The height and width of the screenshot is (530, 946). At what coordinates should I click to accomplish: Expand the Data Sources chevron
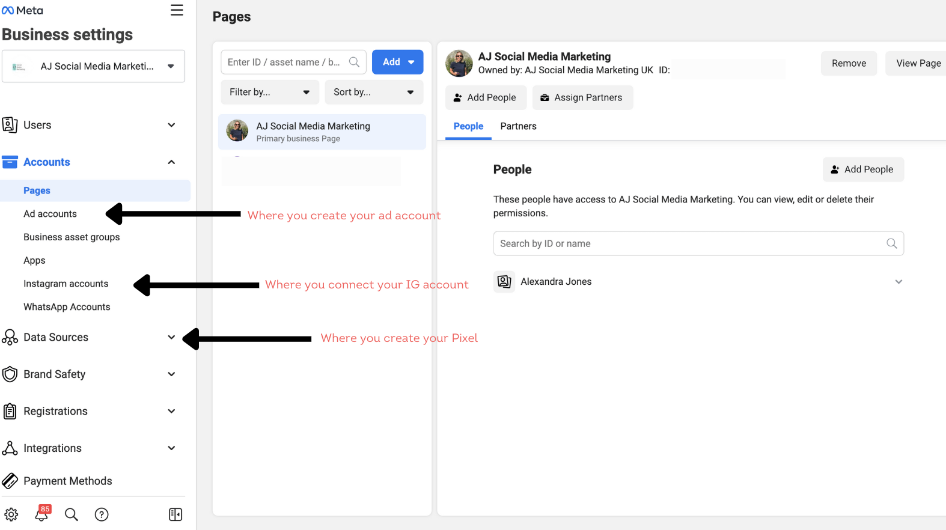(171, 337)
